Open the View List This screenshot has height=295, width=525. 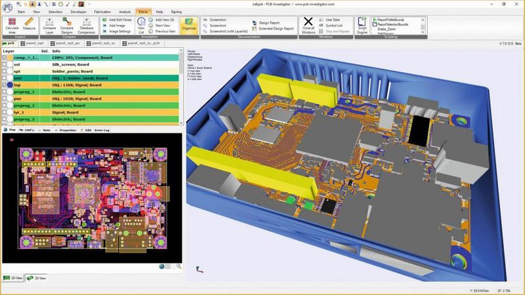coord(141,26)
